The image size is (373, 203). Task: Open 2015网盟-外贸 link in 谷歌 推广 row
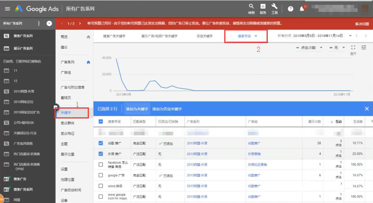point(197,143)
